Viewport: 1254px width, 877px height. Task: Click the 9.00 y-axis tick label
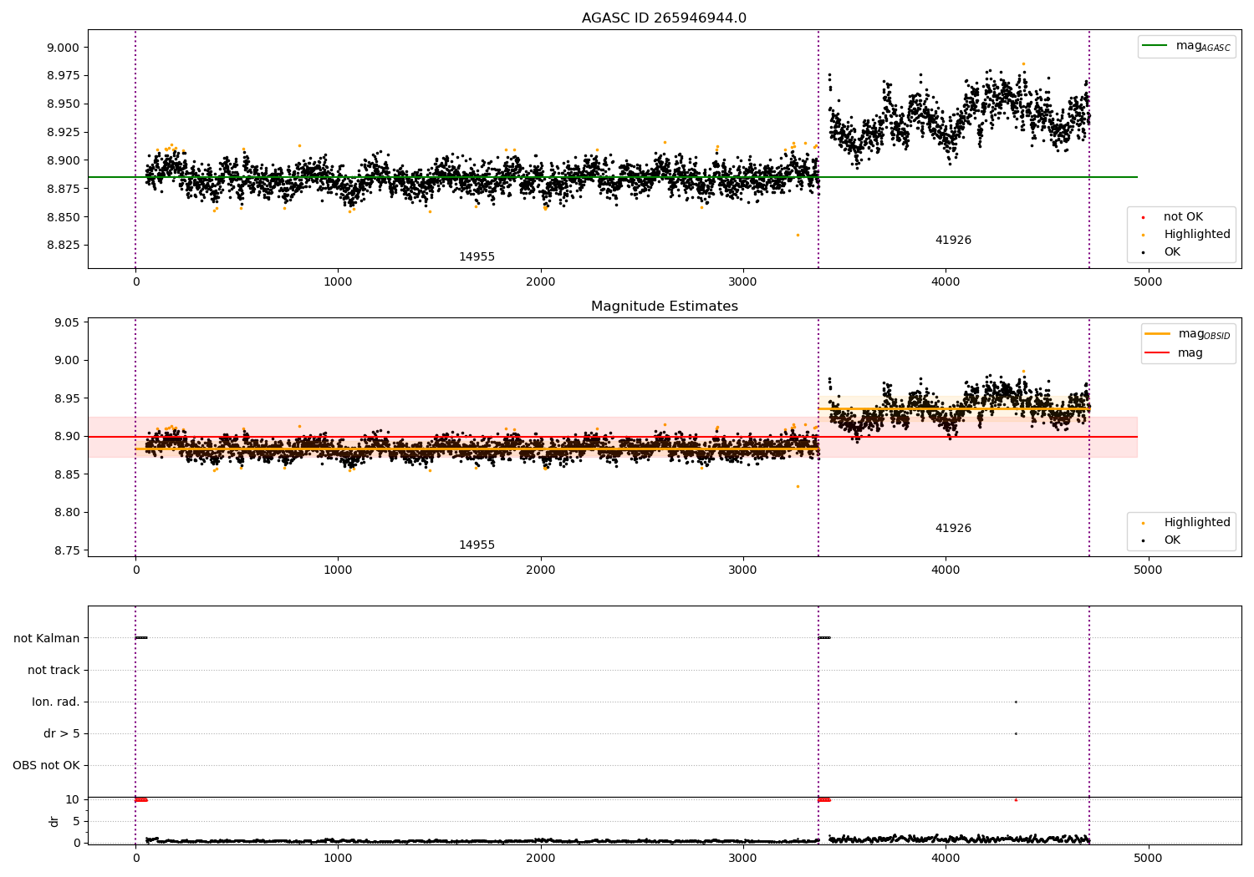pyautogui.click(x=66, y=361)
